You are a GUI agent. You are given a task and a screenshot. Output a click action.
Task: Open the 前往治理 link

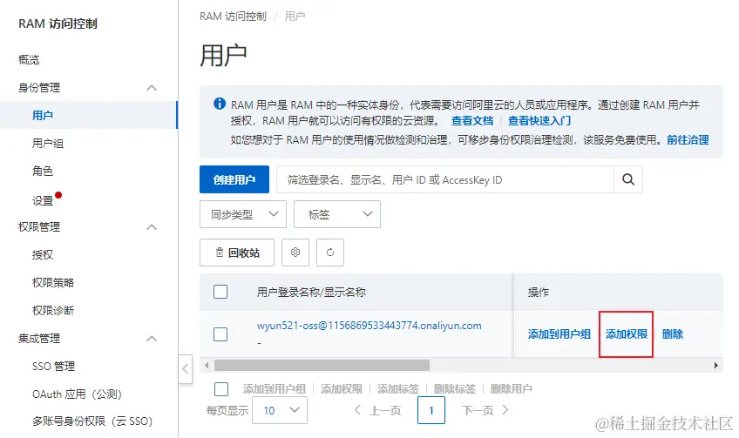coord(688,140)
